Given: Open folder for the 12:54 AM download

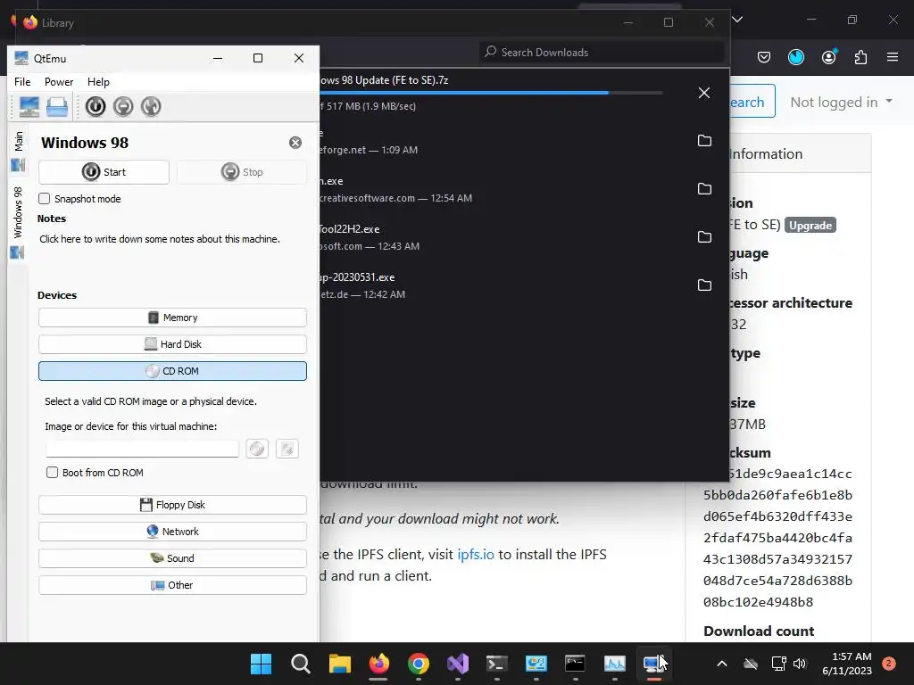Looking at the screenshot, I should coord(705,189).
